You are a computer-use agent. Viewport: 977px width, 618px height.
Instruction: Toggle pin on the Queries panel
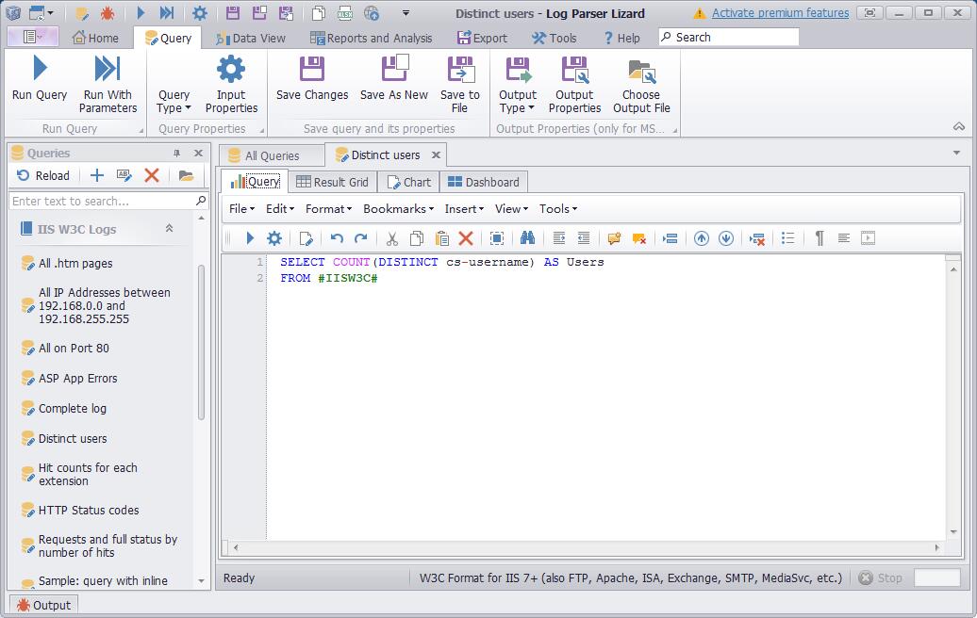tap(176, 154)
